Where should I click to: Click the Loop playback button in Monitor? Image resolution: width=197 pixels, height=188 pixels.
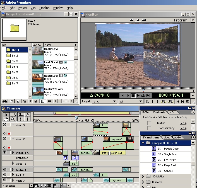click(143, 96)
